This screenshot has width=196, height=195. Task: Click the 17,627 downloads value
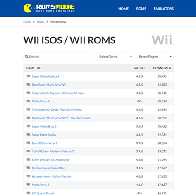click(162, 185)
